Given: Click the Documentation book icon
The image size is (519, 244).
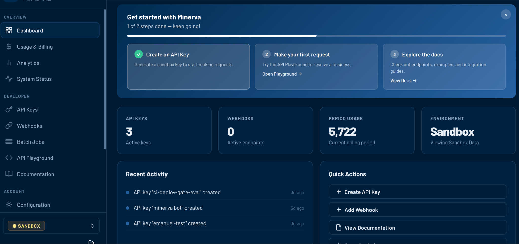Looking at the screenshot, I should (9, 174).
